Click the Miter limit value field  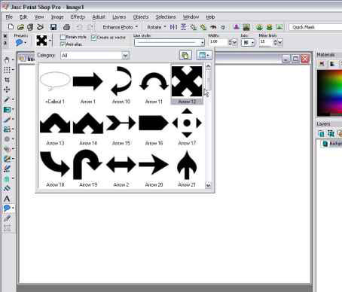pyautogui.click(x=266, y=42)
